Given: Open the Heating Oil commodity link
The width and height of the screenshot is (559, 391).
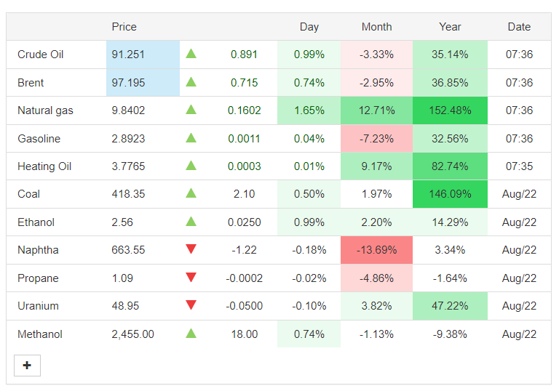Looking at the screenshot, I should click(x=44, y=166).
